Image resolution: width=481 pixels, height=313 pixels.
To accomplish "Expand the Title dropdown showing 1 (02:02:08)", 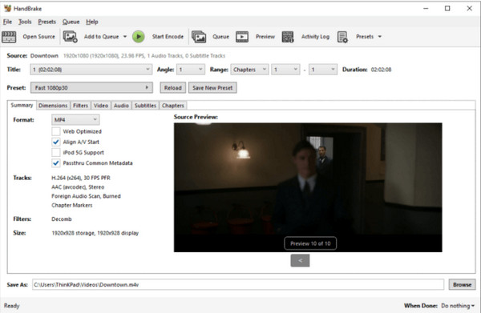I will click(91, 70).
